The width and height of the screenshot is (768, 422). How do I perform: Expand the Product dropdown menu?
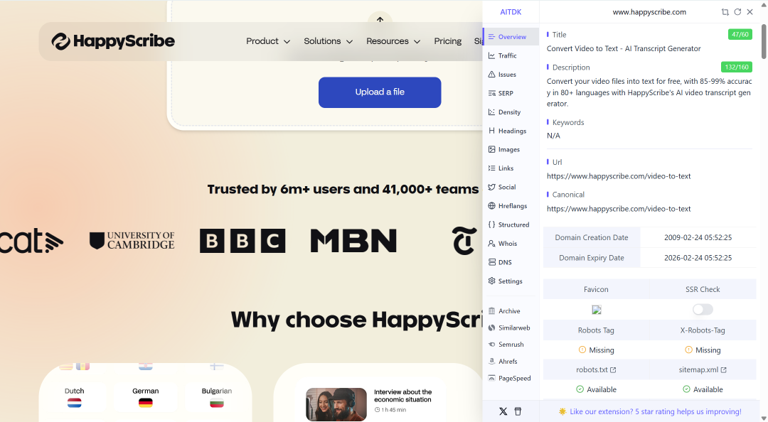pos(268,41)
